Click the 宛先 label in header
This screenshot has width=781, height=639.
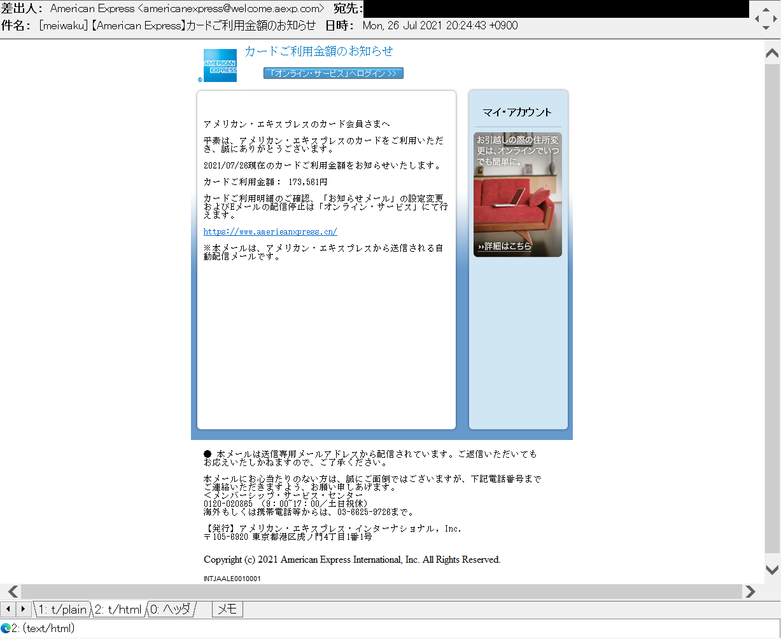pos(348,9)
